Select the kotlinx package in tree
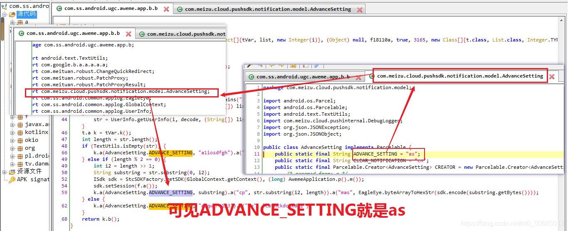 coord(37,132)
